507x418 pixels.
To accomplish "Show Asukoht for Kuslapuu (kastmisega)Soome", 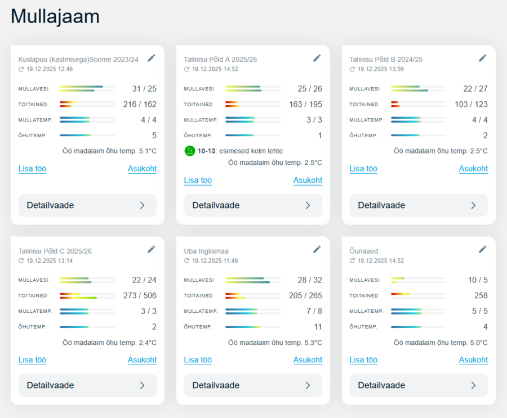I will (x=142, y=169).
